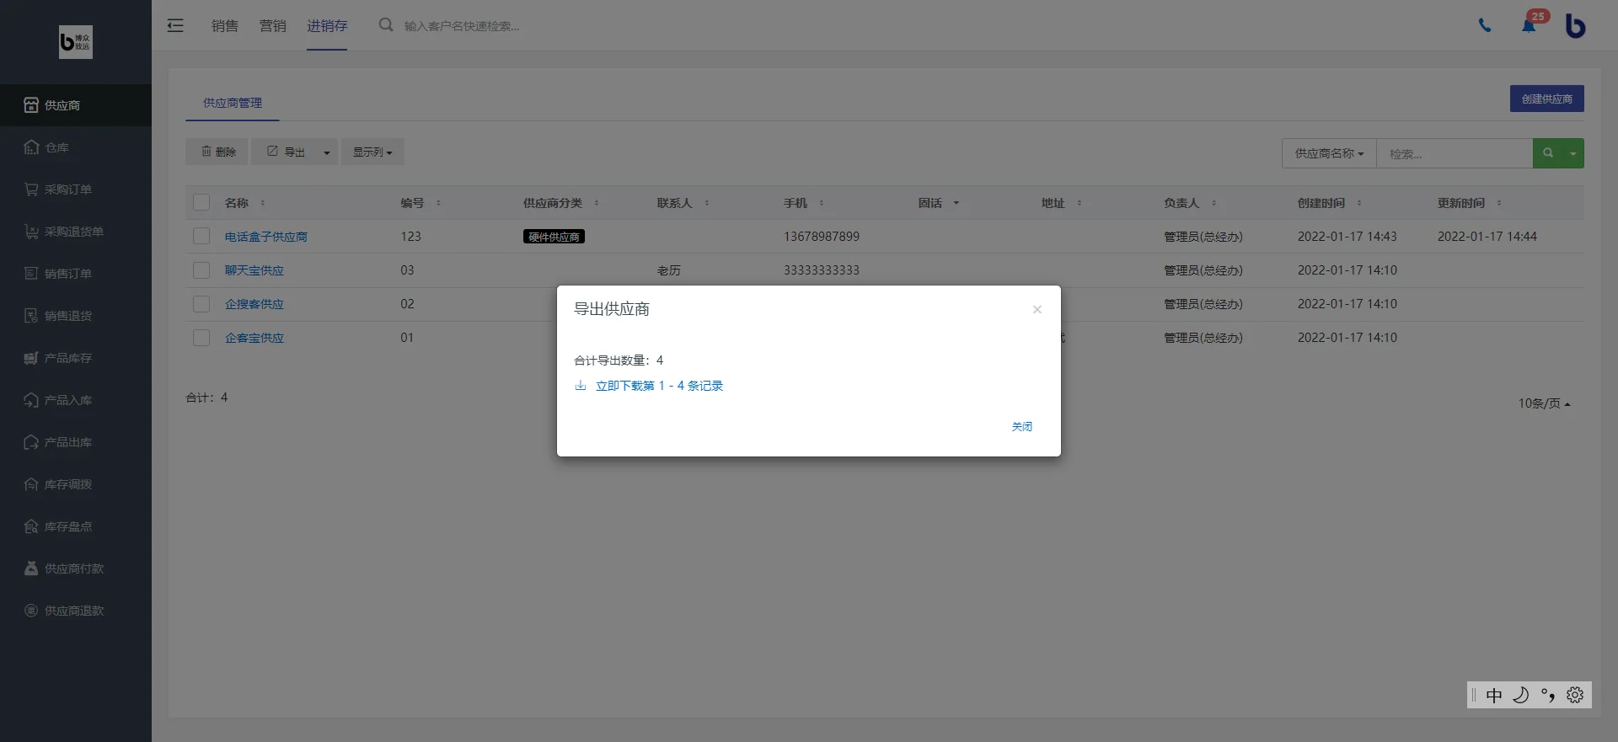Screen dimensions: 1618x742
Task: Open 仓库 in the sidebar
Action: point(76,147)
